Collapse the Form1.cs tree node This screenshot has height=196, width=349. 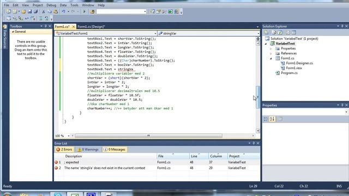(271, 58)
